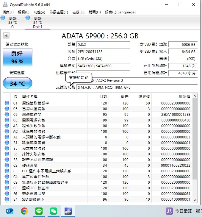
Task: Open LINE from the taskbar
Action: tap(39, 211)
